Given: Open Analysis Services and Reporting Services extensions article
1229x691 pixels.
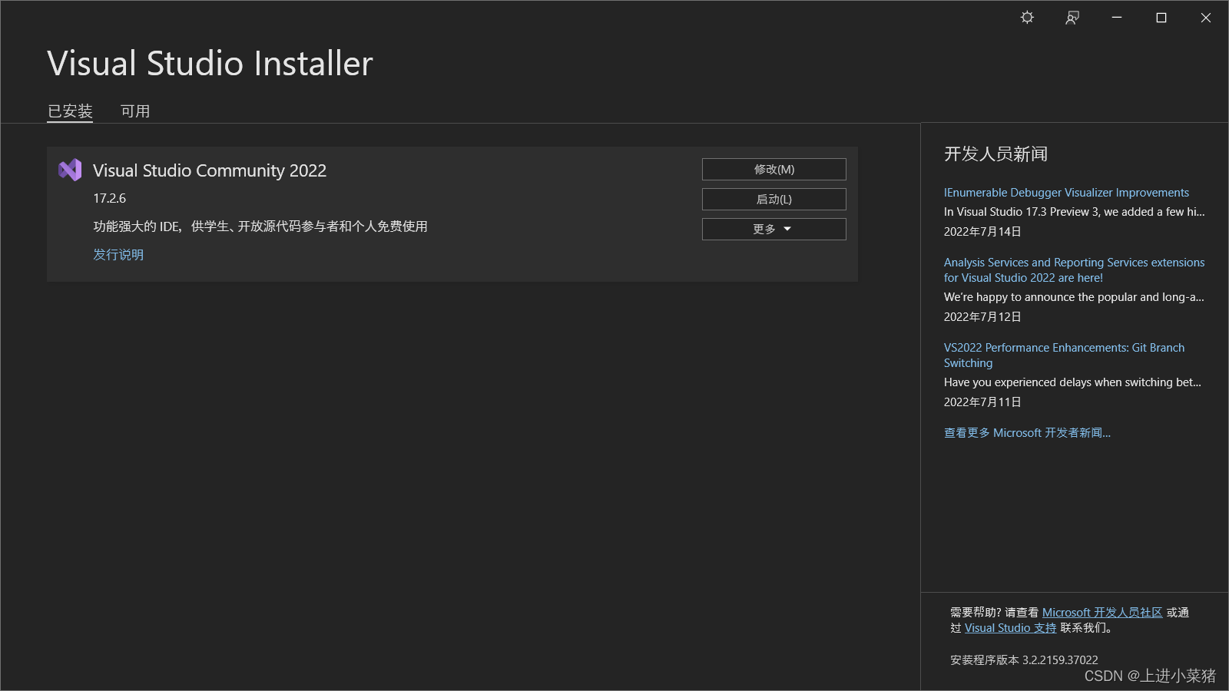Looking at the screenshot, I should [1074, 270].
